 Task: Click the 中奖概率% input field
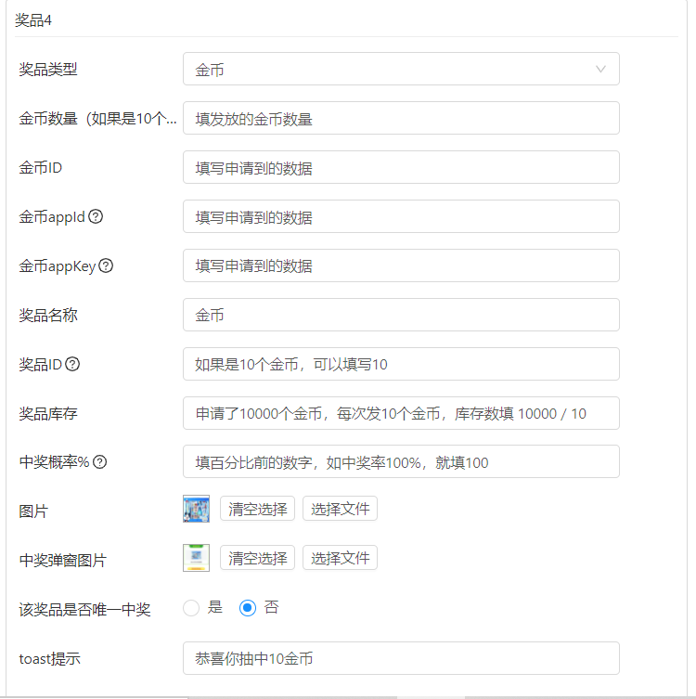[401, 461]
